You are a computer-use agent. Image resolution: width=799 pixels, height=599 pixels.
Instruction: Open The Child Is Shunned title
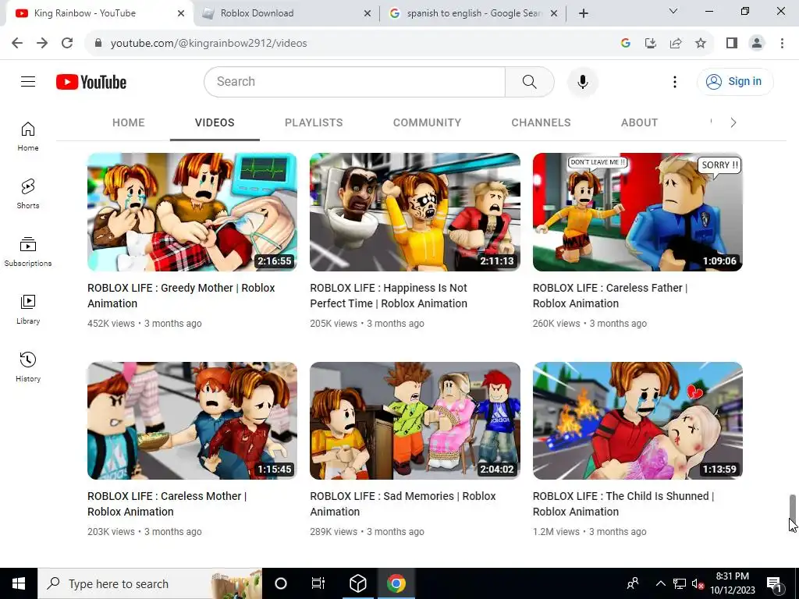623,504
